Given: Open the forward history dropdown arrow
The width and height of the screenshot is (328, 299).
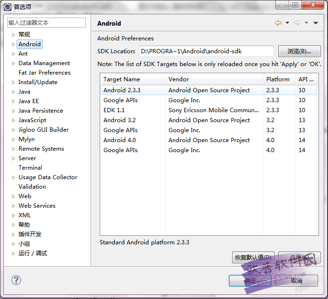Looking at the screenshot, I should (306, 23).
